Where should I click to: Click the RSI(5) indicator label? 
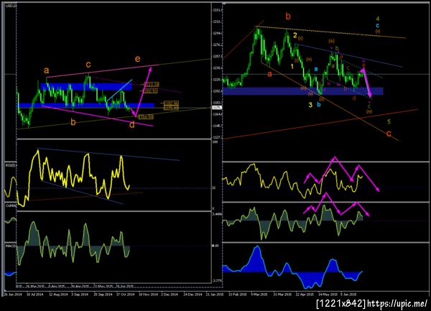(x=11, y=165)
